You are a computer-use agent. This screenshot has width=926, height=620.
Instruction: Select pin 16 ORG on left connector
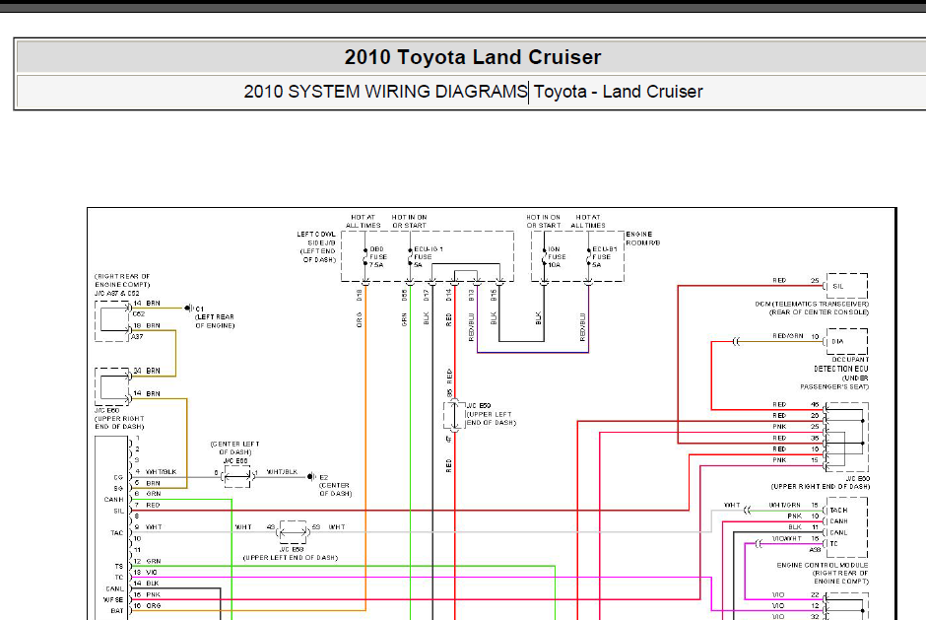point(147,606)
